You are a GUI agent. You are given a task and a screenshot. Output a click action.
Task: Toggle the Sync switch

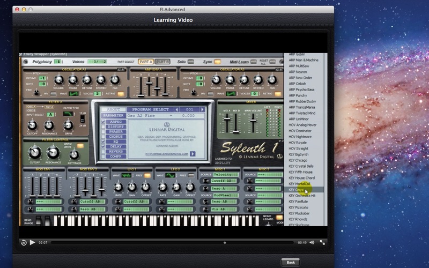218,62
